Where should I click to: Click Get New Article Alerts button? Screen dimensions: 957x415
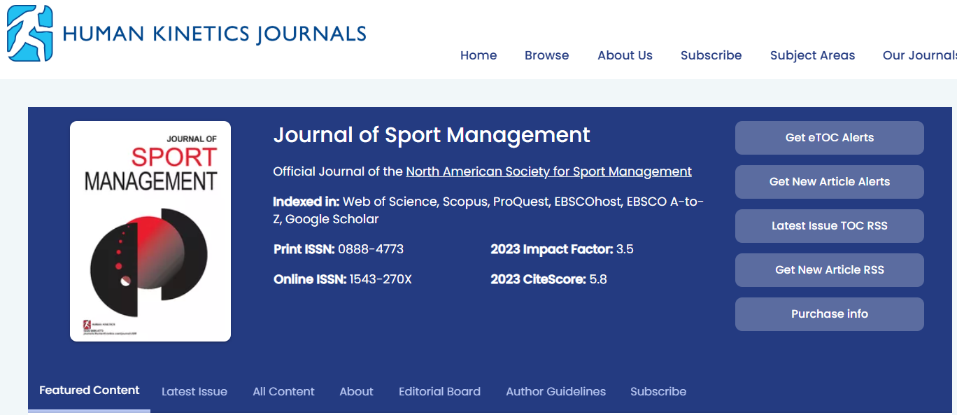(x=829, y=182)
